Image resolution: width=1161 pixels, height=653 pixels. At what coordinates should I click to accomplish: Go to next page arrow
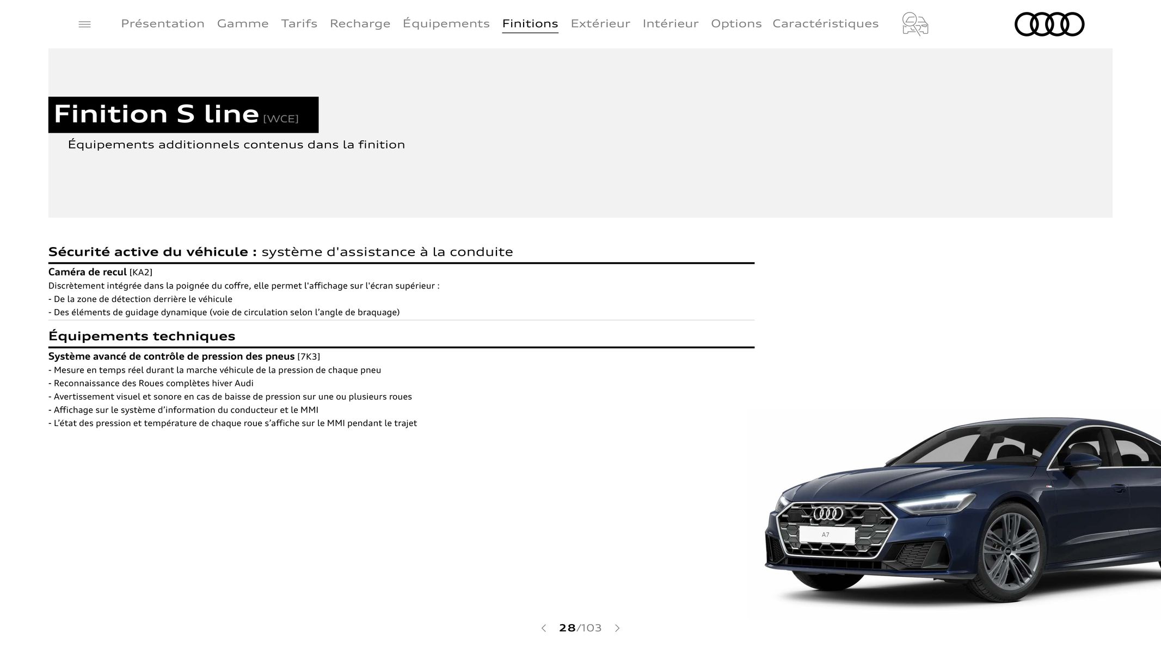617,628
